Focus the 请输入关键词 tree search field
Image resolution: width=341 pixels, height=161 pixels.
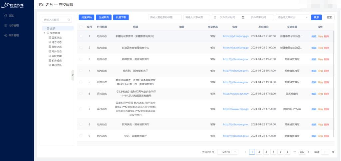point(57,20)
